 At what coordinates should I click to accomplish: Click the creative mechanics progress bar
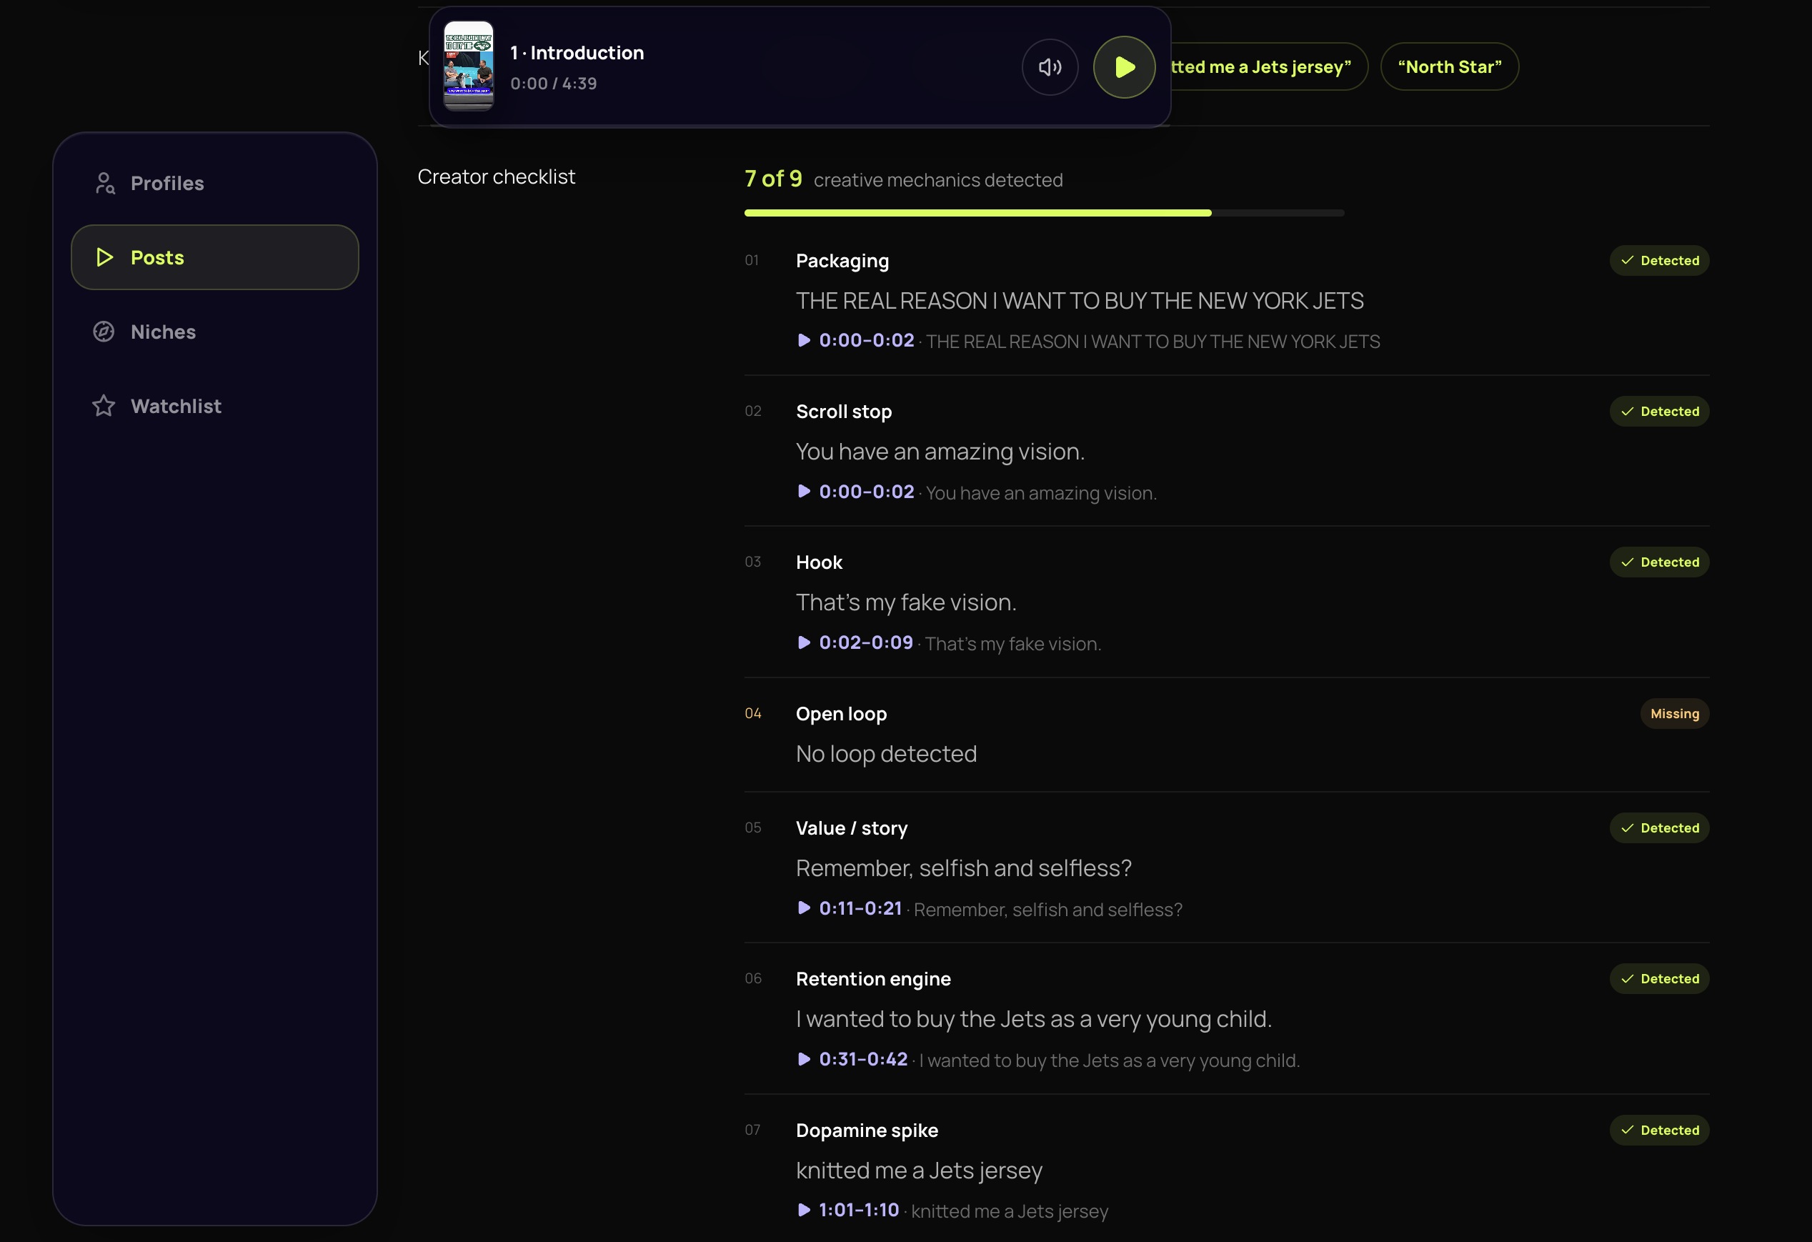(1044, 213)
